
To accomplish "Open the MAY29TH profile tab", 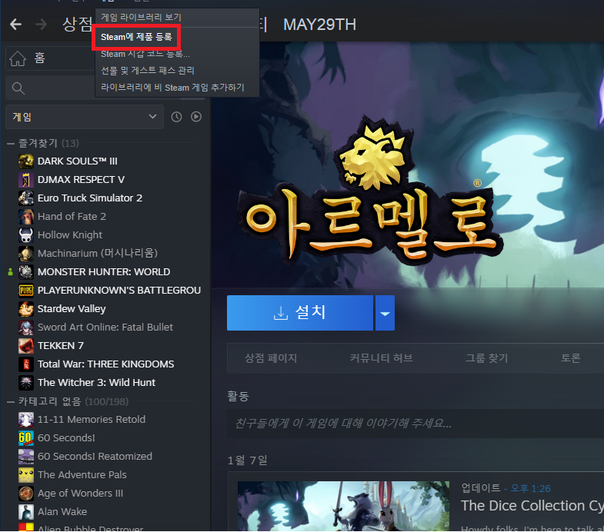I will point(320,25).
